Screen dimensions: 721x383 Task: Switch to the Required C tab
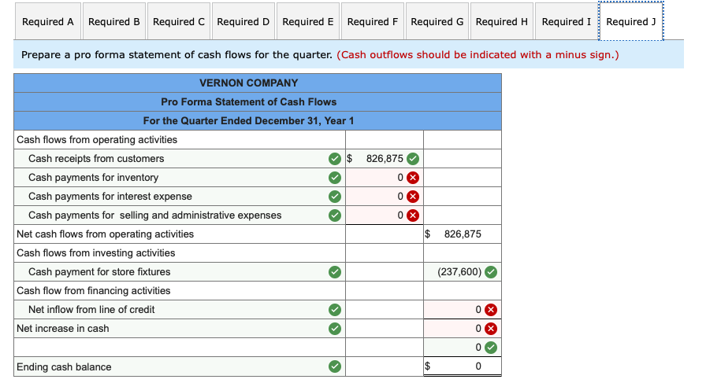(179, 21)
